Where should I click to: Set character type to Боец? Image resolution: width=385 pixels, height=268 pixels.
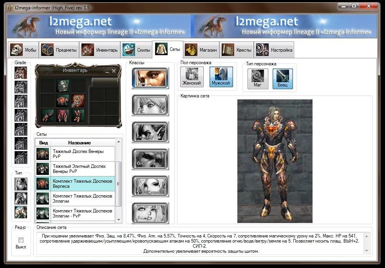point(283,79)
